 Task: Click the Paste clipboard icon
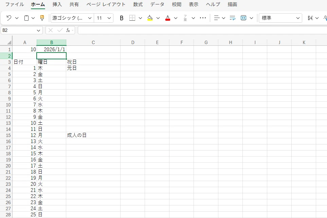pyautogui.click(x=26, y=18)
